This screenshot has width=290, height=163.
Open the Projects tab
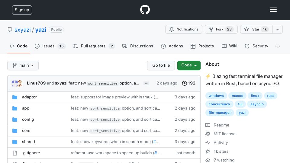202,46
